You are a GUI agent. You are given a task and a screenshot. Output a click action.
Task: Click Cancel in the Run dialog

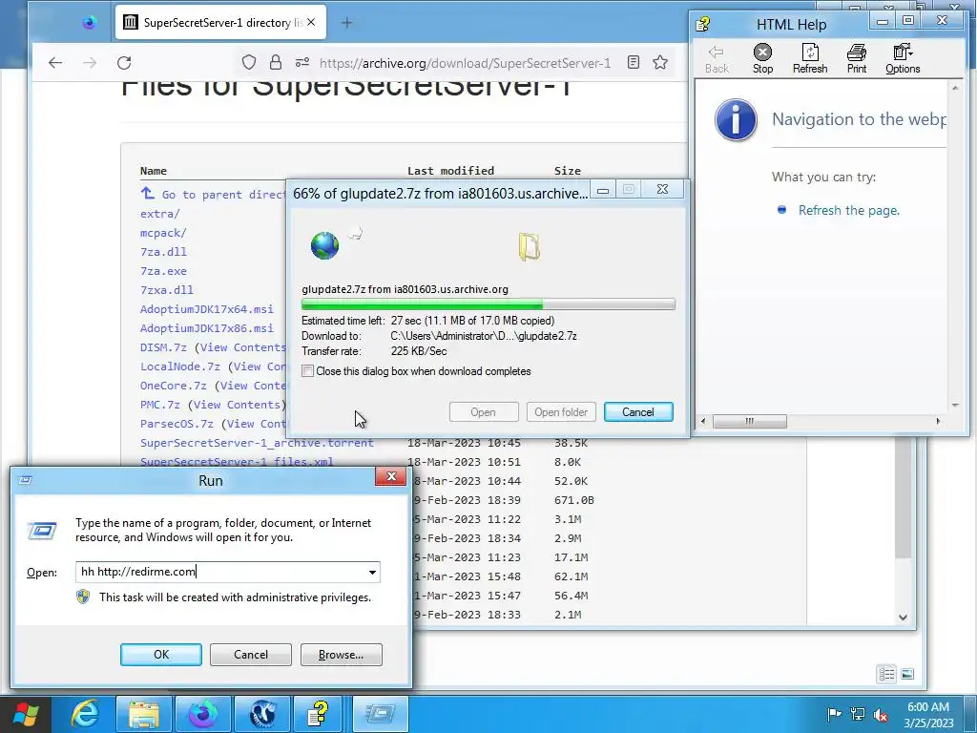coord(251,655)
